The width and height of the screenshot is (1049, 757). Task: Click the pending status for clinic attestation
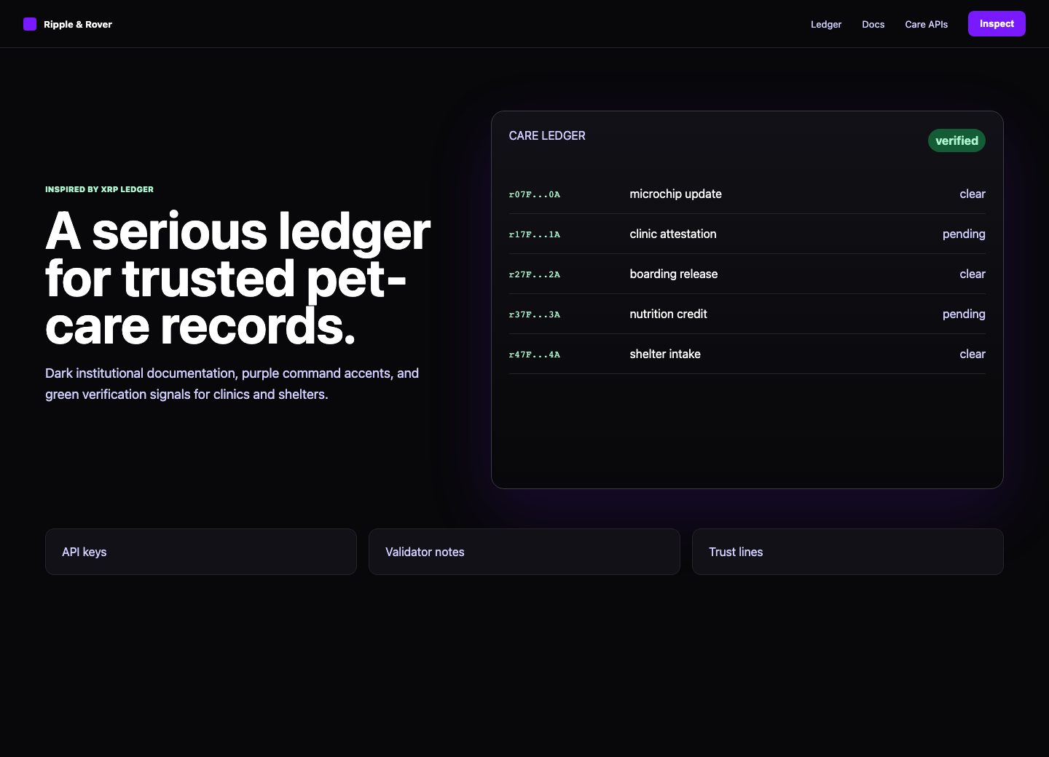tap(964, 234)
